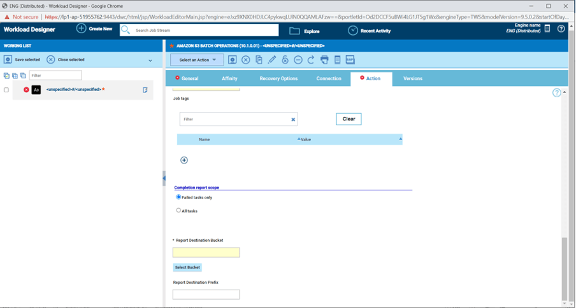The image size is (576, 308).
Task: Clear the job tags filter with the X
Action: coord(293,120)
